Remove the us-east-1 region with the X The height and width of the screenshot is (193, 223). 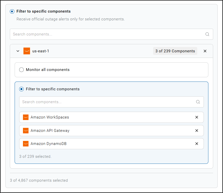click(205, 51)
